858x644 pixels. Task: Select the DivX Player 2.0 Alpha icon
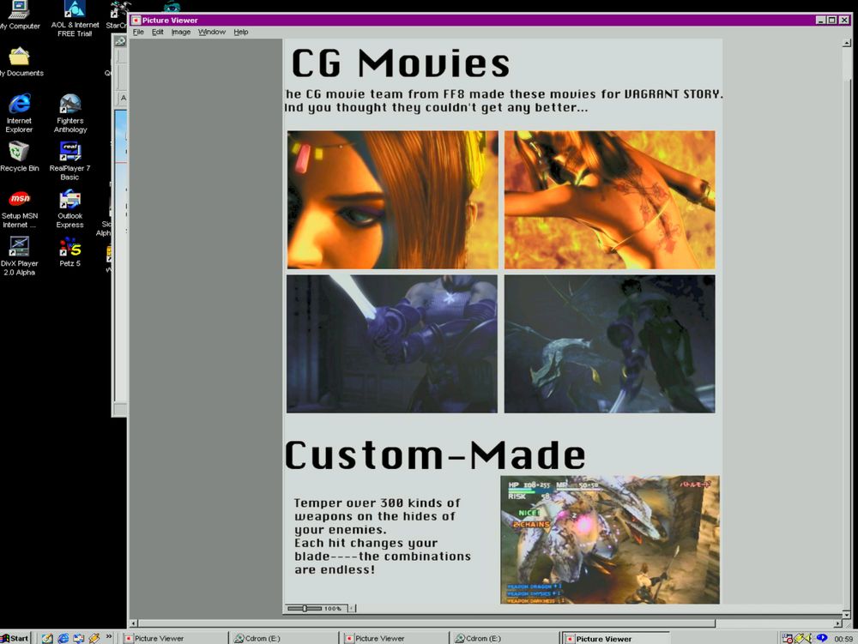tap(19, 256)
